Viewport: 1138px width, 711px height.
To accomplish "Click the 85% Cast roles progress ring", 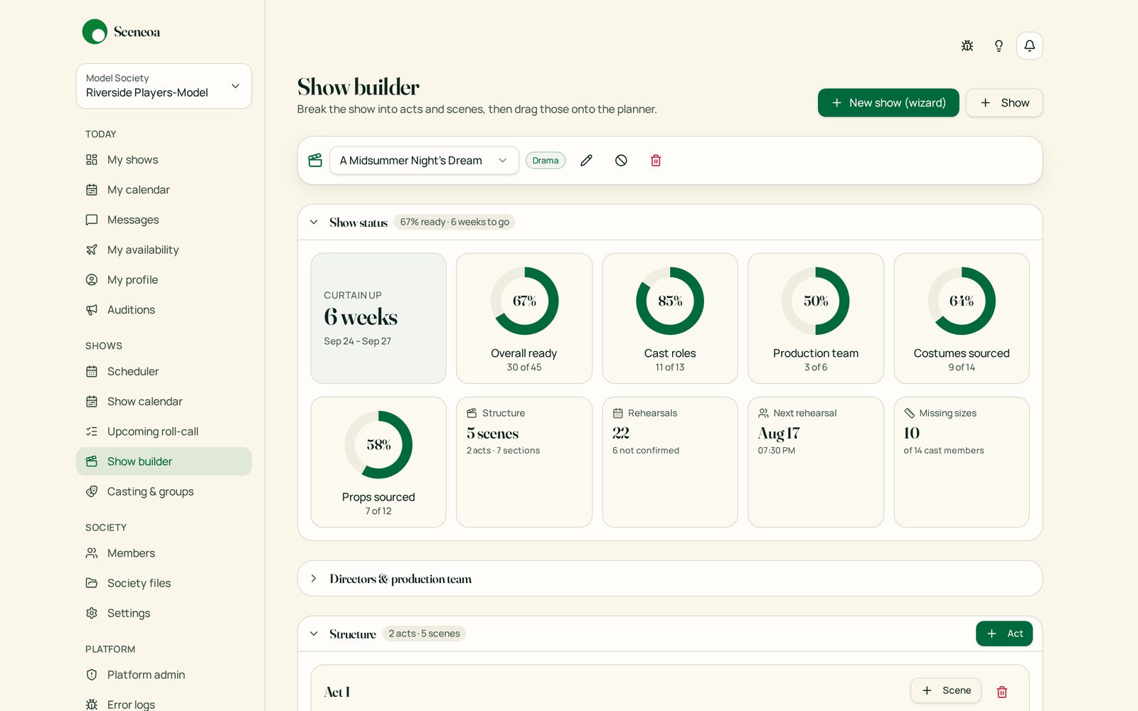I will click(x=670, y=301).
